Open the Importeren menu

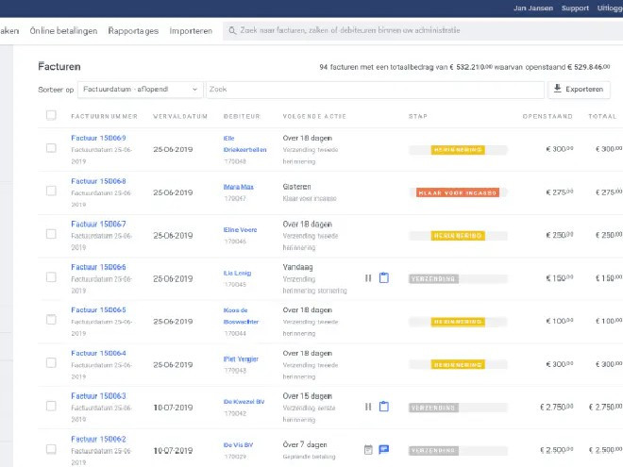click(x=191, y=30)
